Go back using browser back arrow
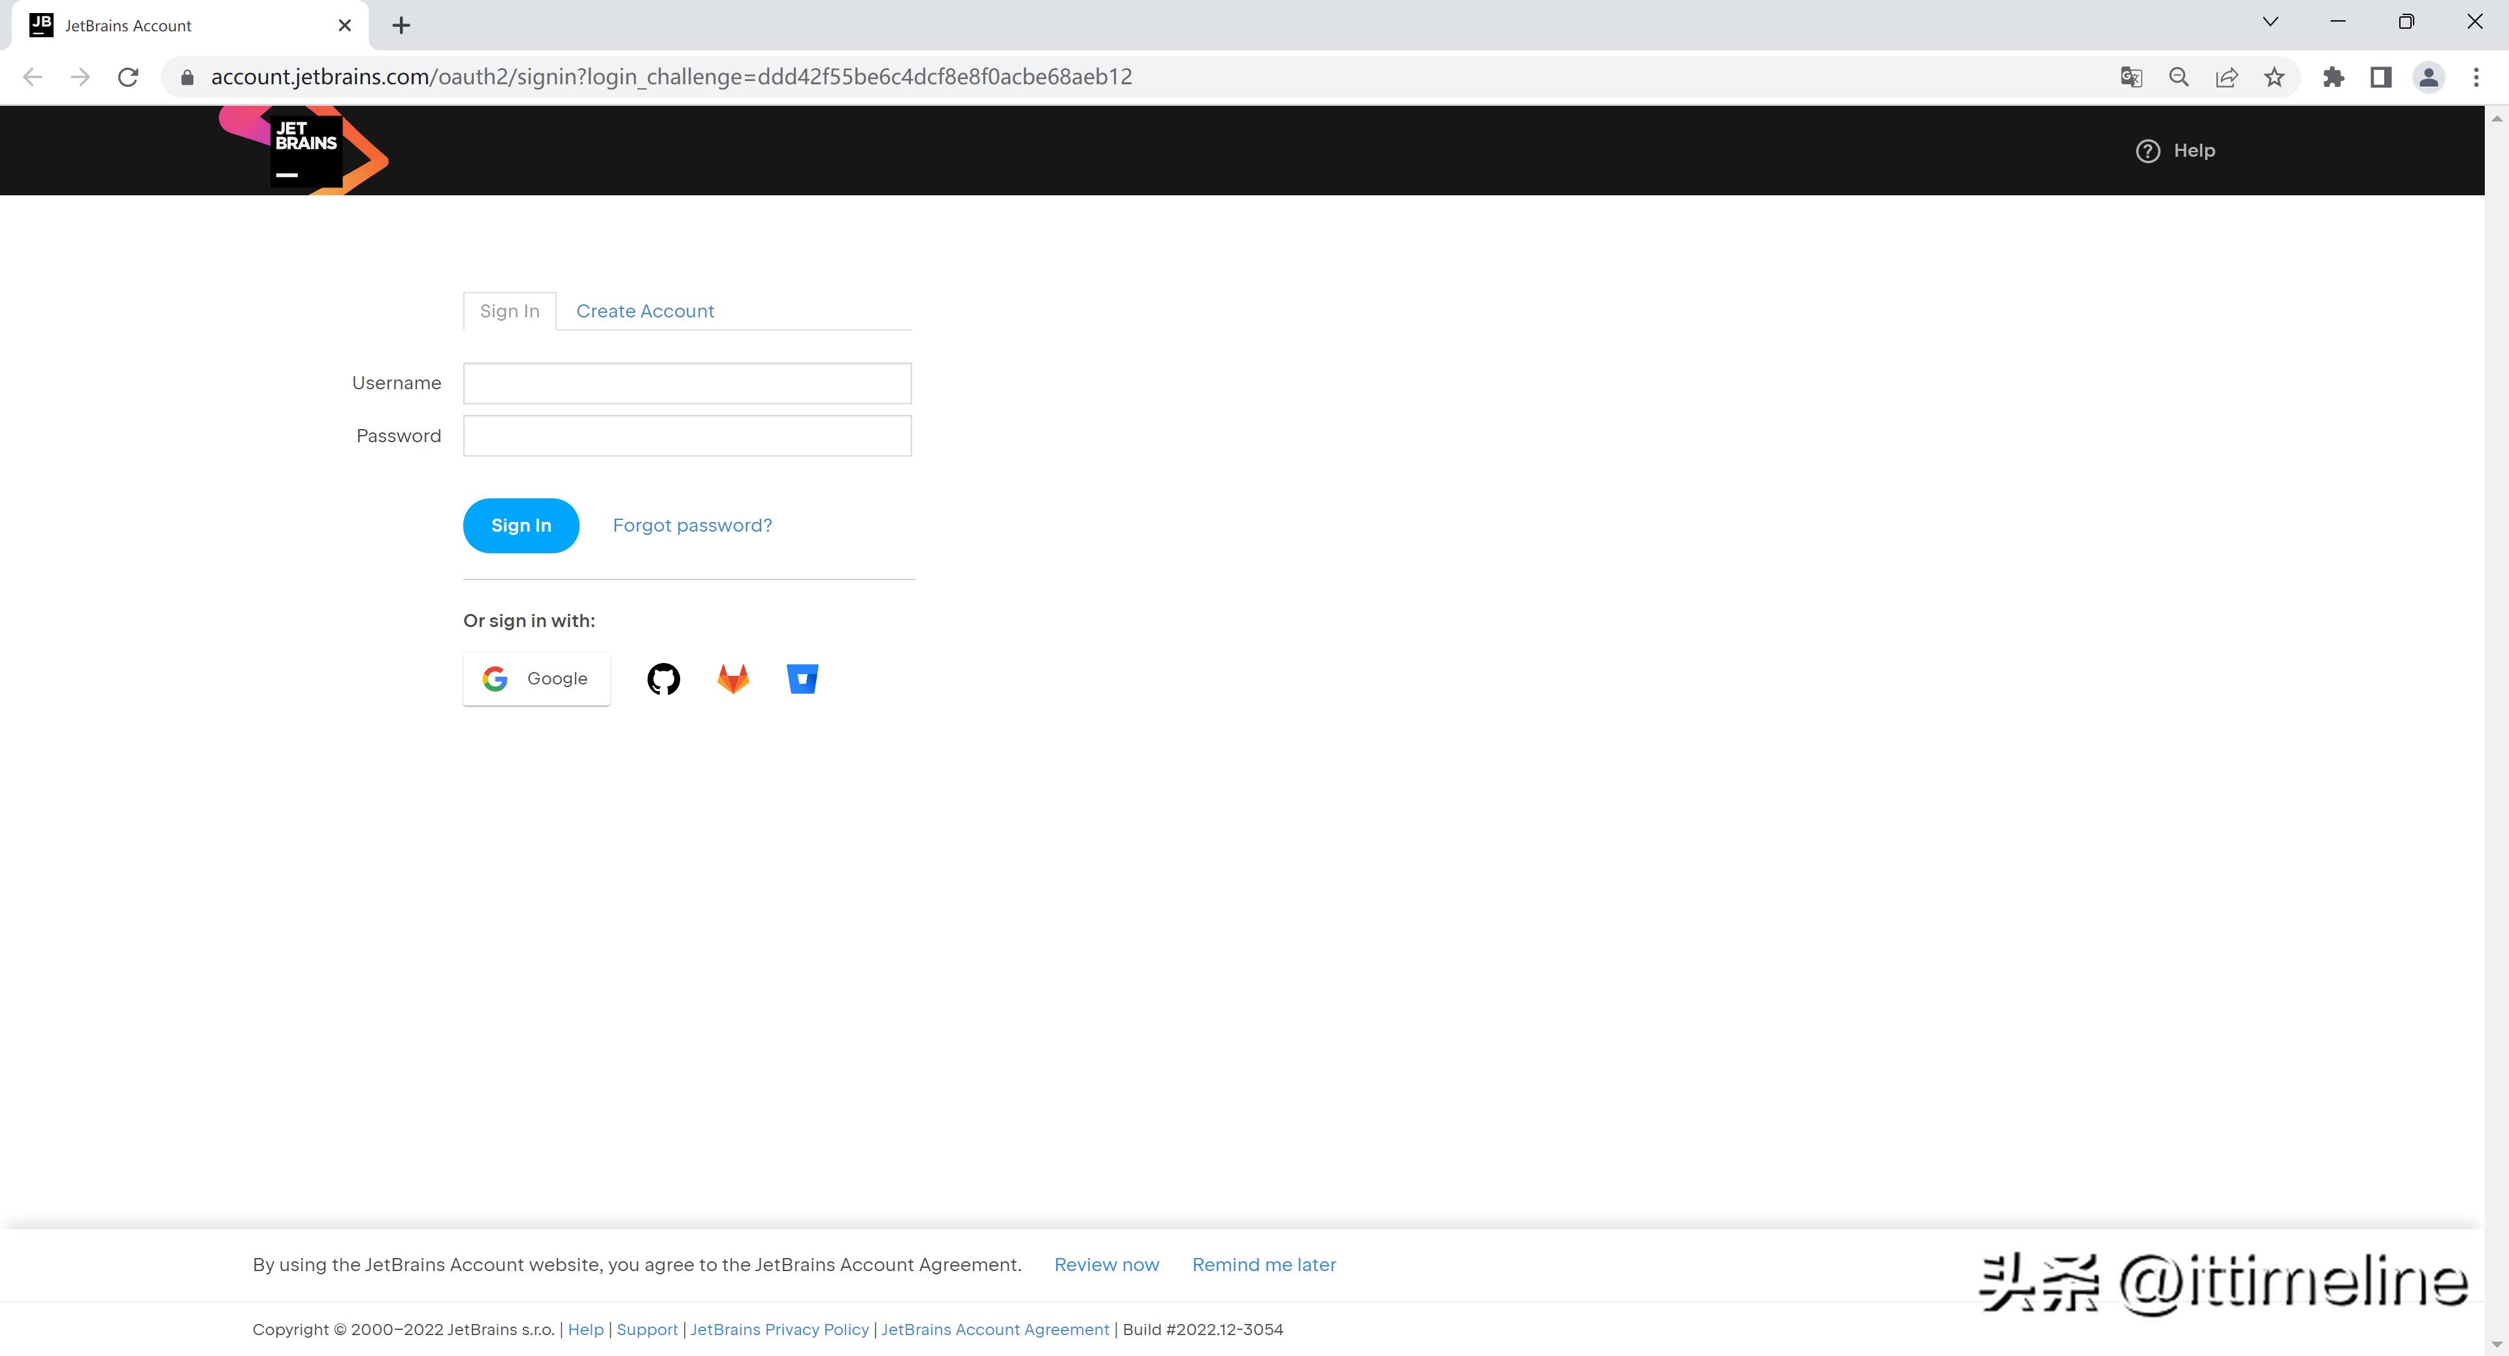2509x1356 pixels. [x=32, y=77]
